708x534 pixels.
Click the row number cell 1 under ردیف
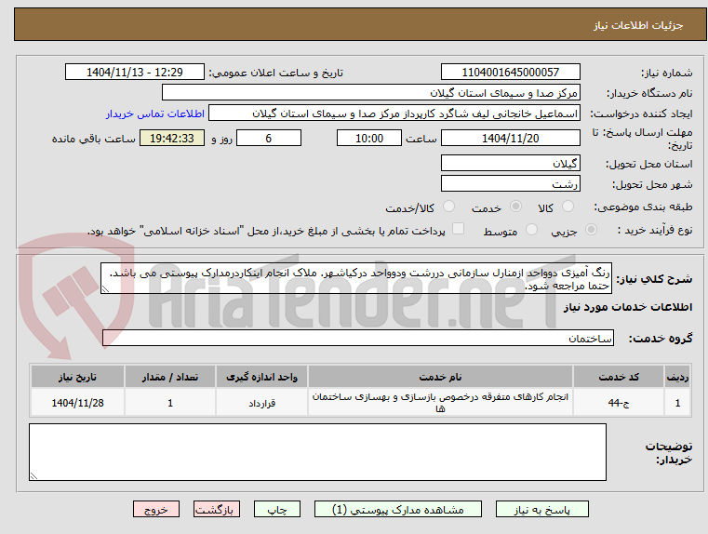[x=677, y=403]
